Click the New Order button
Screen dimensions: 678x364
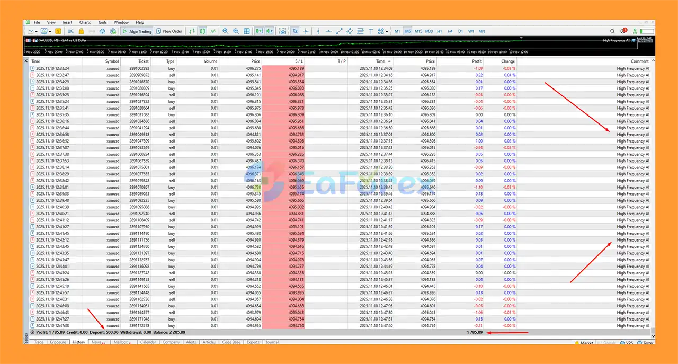pos(169,31)
